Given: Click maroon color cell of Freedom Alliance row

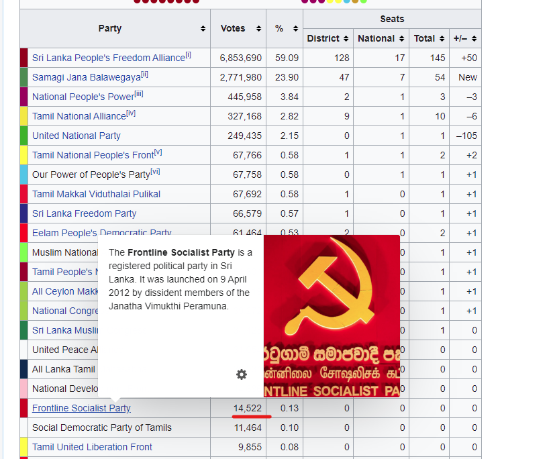Looking at the screenshot, I should [x=24, y=58].
